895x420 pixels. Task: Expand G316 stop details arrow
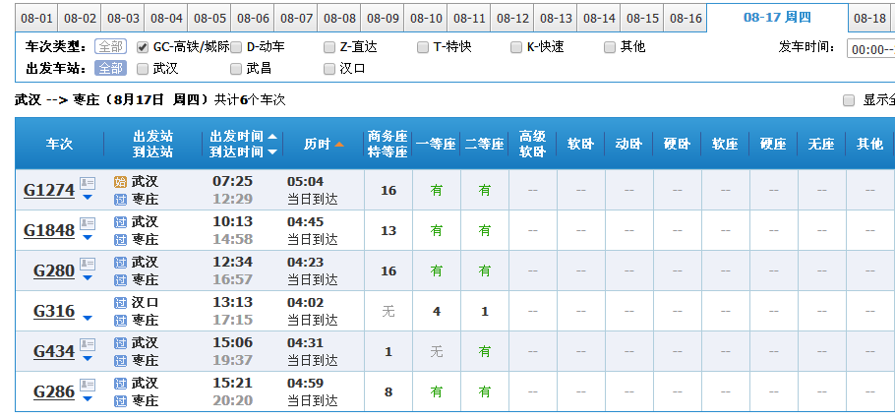(x=88, y=319)
